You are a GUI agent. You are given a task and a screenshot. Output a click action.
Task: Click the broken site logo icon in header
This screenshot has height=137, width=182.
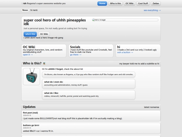coord(22,3)
